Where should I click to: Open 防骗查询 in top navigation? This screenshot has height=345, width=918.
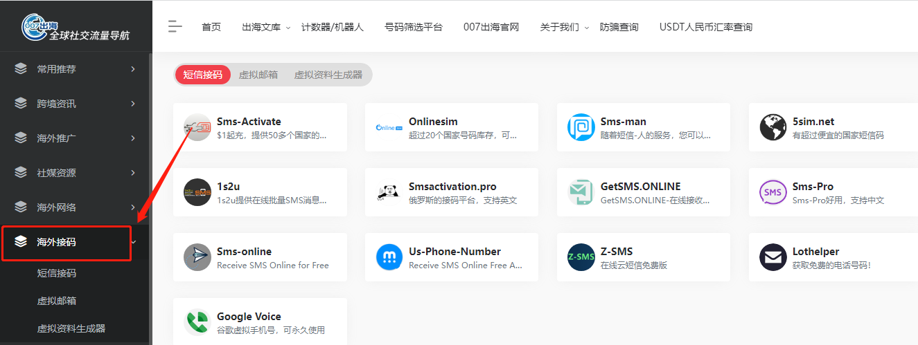pos(619,28)
